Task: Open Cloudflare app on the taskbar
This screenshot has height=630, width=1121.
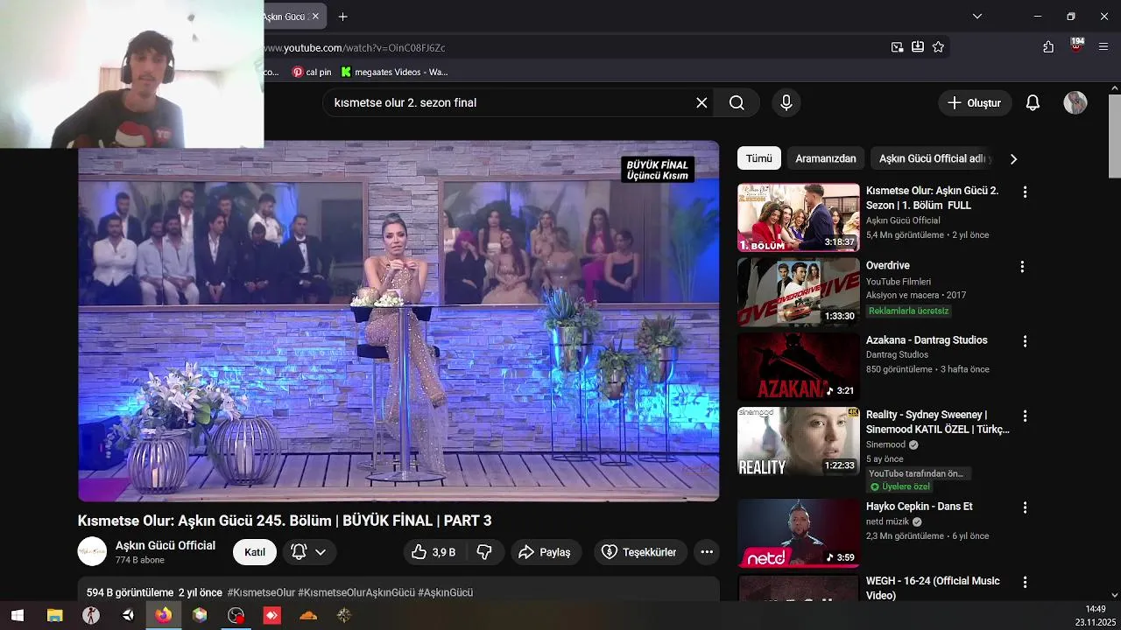Action: 308,615
